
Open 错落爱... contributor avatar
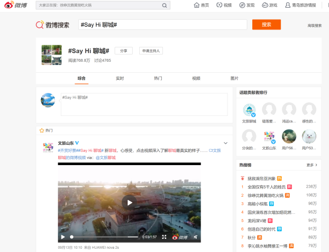(x=269, y=109)
